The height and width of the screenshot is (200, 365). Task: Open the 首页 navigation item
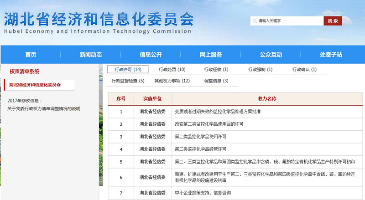31,55
